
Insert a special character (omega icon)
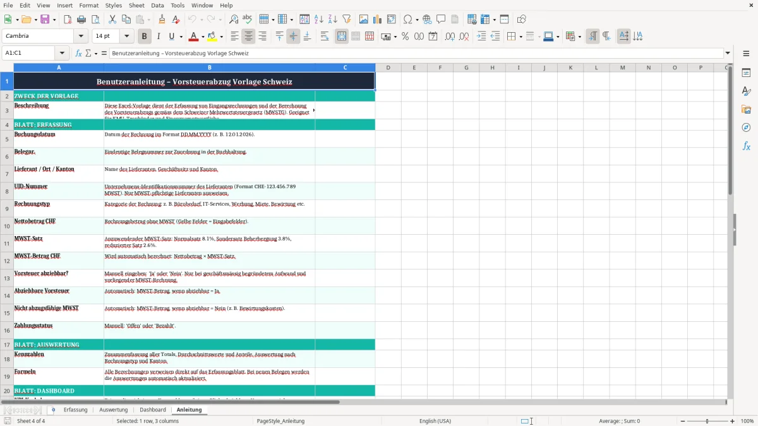[x=408, y=19]
